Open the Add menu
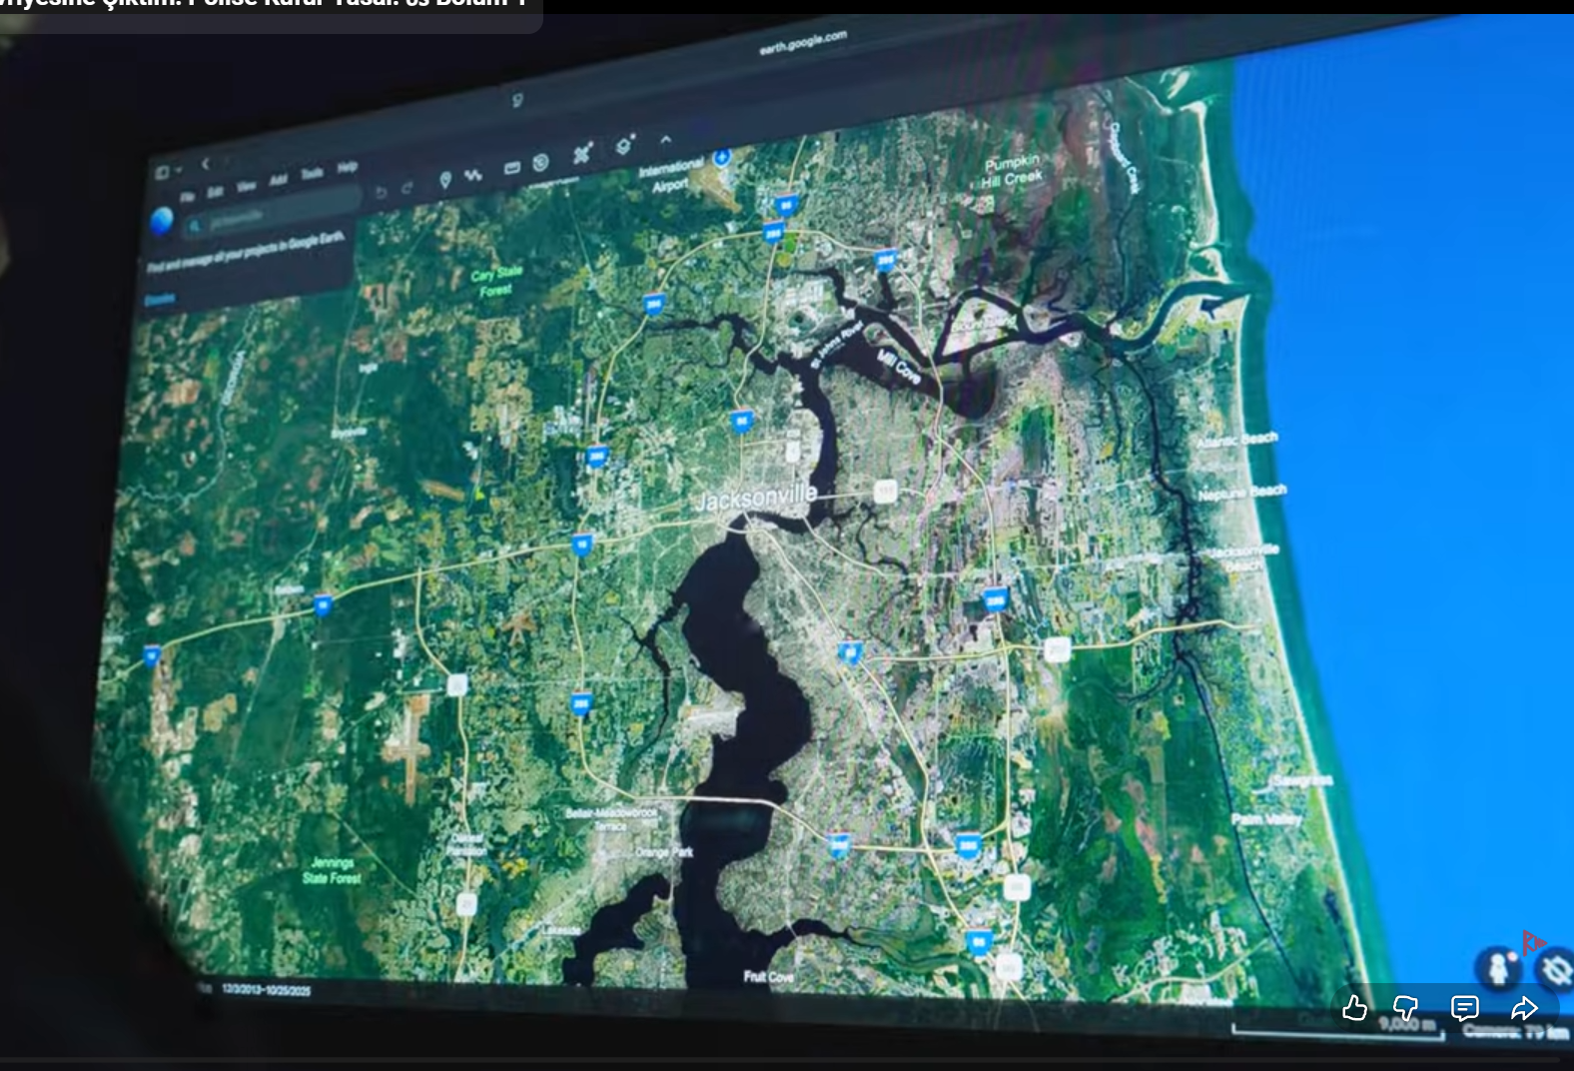The width and height of the screenshot is (1574, 1071). coord(278,180)
